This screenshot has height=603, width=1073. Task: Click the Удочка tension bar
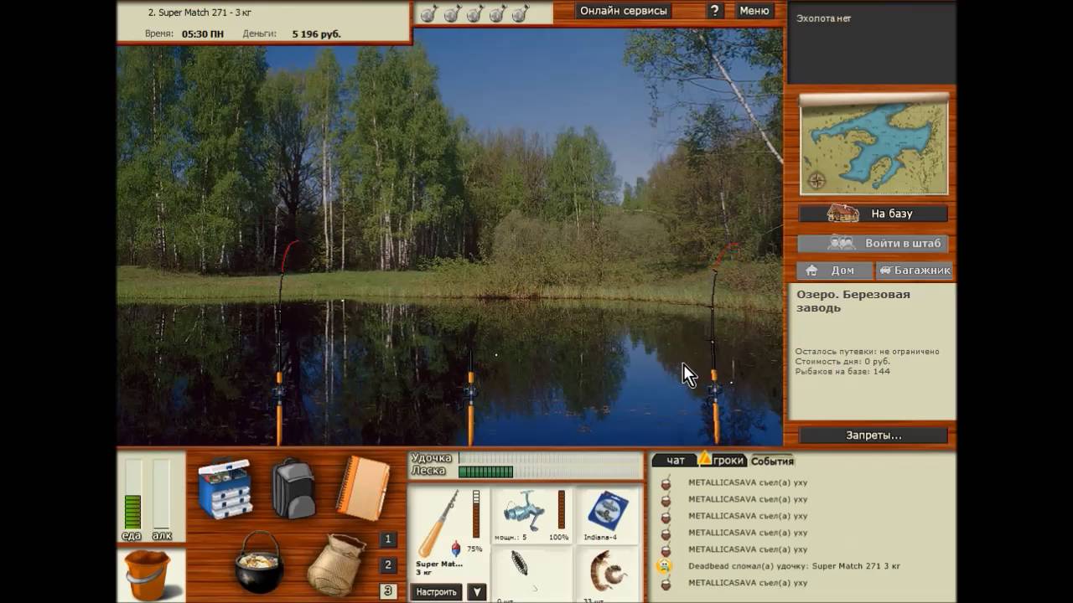point(550,458)
